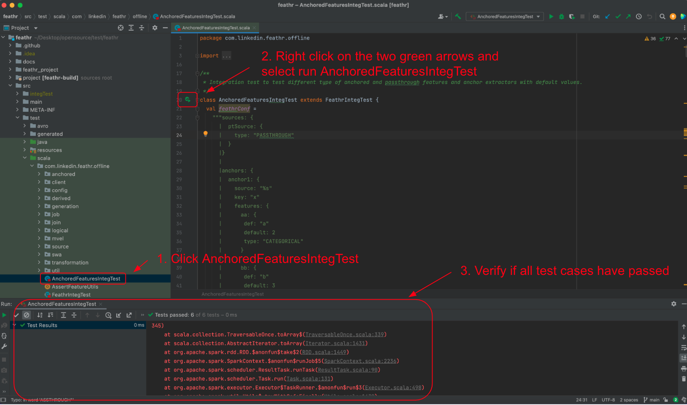The image size is (687, 405).
Task: Click the Git push arrow icon
Action: pyautogui.click(x=628, y=17)
